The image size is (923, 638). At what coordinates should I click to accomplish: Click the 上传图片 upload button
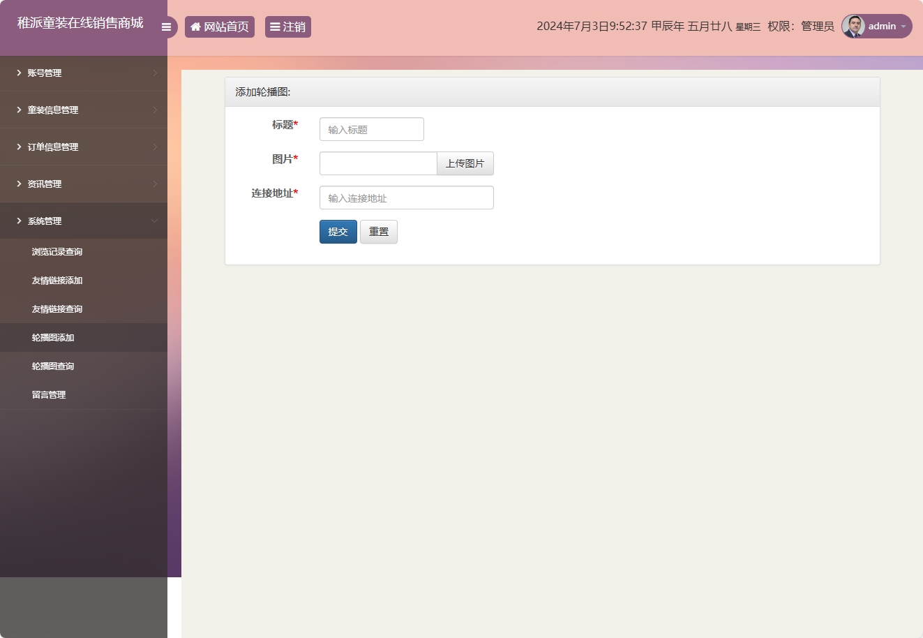coord(465,163)
